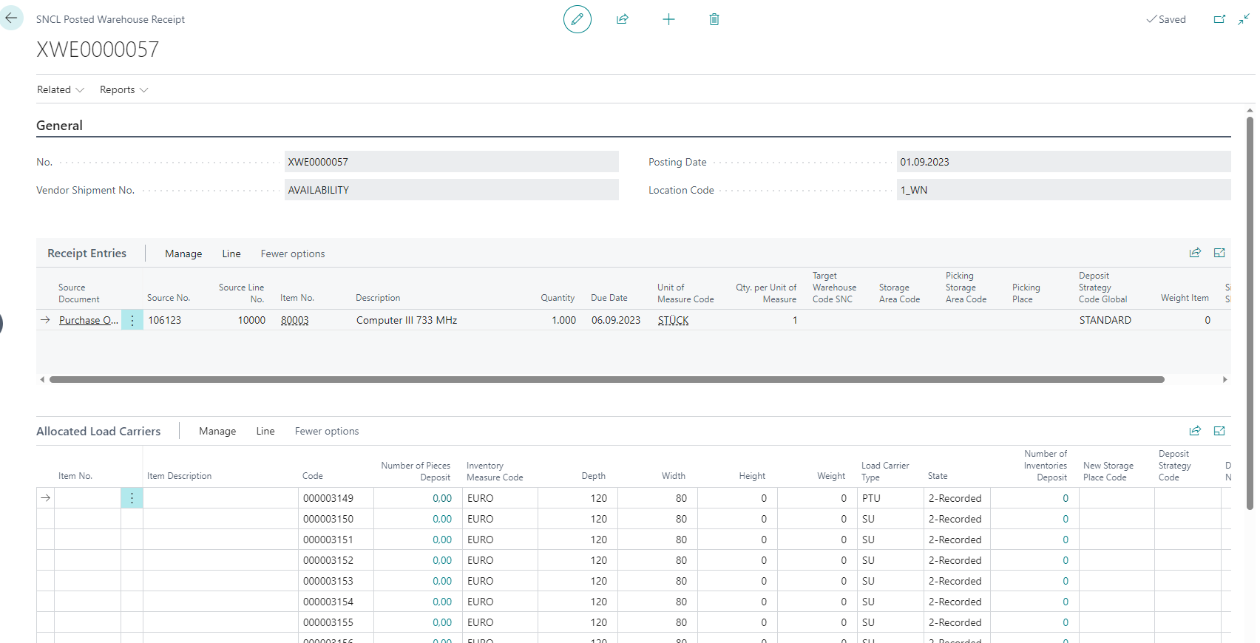Share the Receipt Entries list
The width and height of the screenshot is (1260, 643).
click(x=1195, y=253)
